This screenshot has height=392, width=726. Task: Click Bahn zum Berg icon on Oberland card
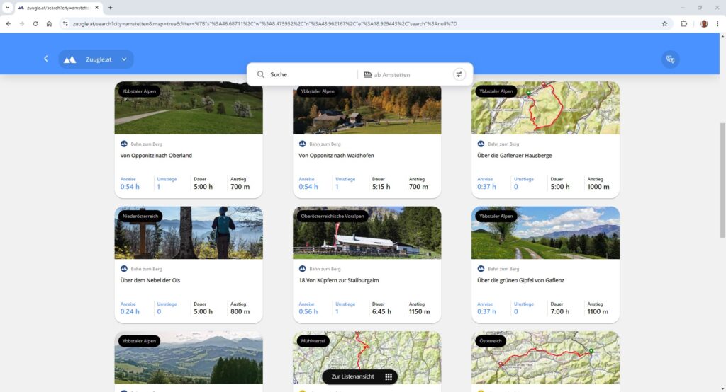pyautogui.click(x=123, y=144)
